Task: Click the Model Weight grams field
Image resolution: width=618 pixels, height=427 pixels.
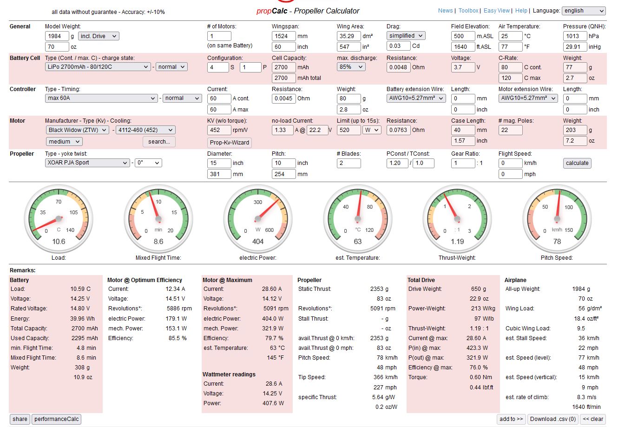Action: 57,36
